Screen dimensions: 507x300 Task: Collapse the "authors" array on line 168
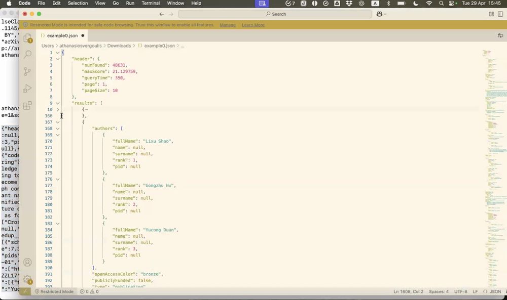[x=58, y=128]
